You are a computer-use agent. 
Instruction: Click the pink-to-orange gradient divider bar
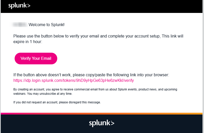(x=102, y=113)
